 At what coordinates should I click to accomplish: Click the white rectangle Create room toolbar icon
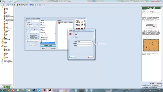(33, 5)
